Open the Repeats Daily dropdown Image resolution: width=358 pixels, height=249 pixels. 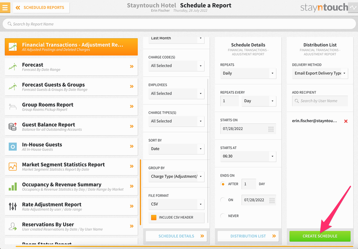(248, 73)
